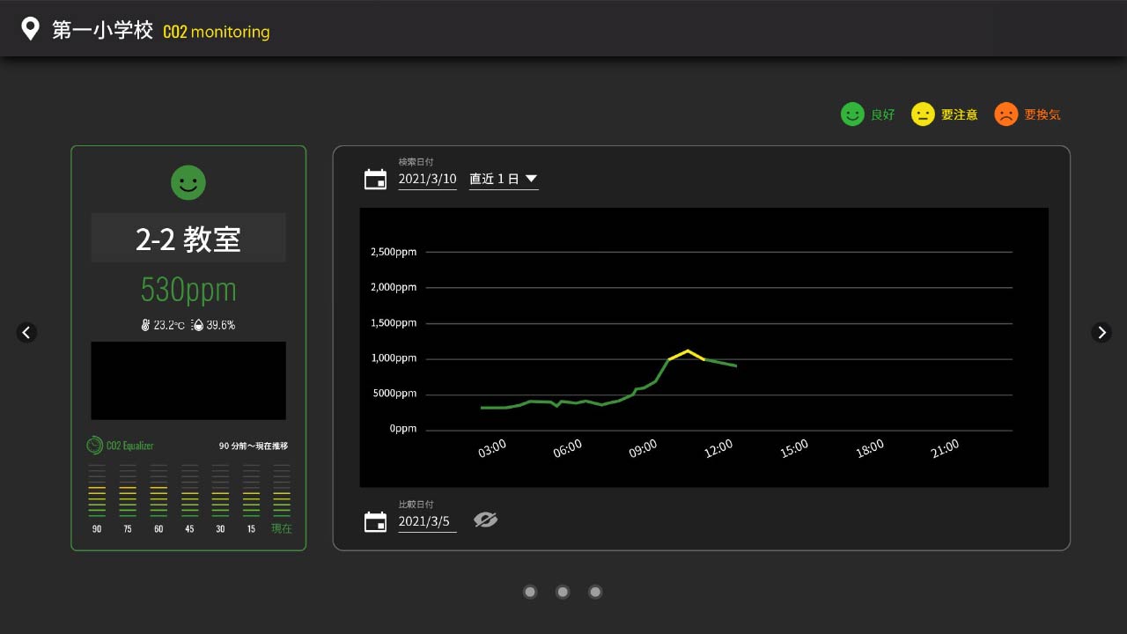Click the 良好 legend text
This screenshot has height=634, width=1127.
tap(882, 115)
